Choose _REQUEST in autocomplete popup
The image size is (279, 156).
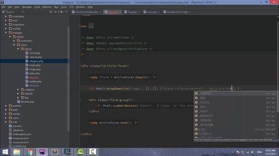pyautogui.click(x=235, y=116)
